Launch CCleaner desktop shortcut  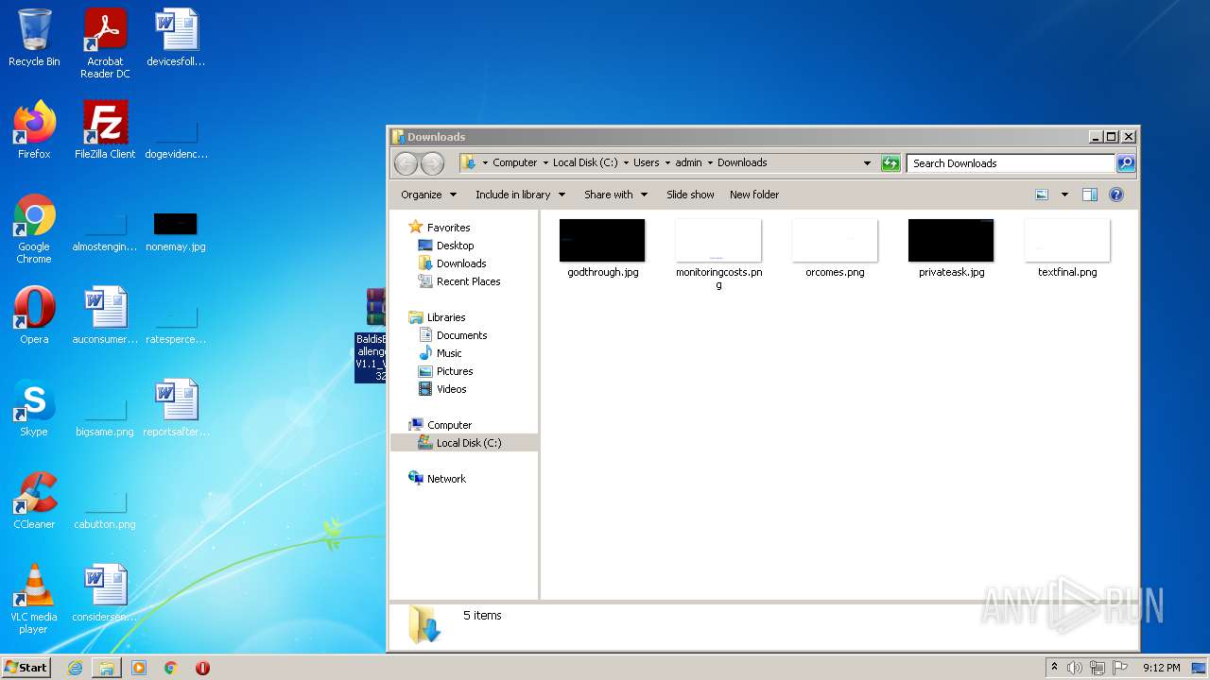coord(34,500)
